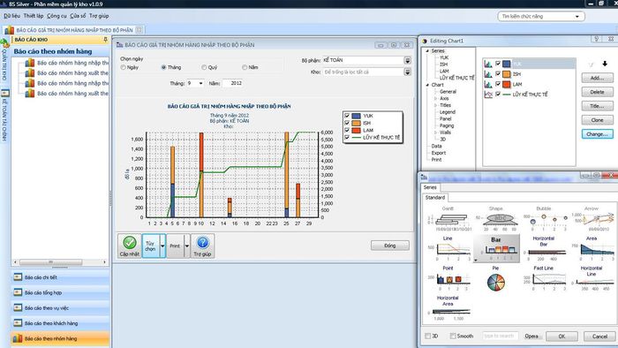
Task: Switch to the Standard tab
Action: [x=435, y=198]
